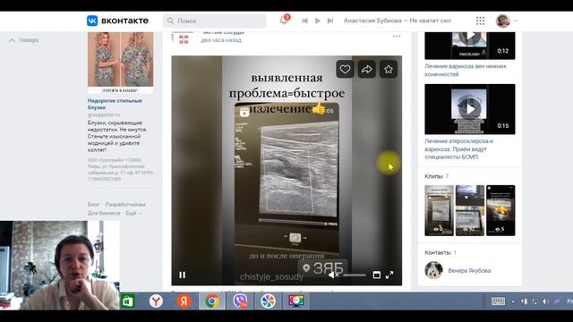Open the on-screen keyboard tray icon
This screenshot has height=322, width=573.
coord(498,301)
